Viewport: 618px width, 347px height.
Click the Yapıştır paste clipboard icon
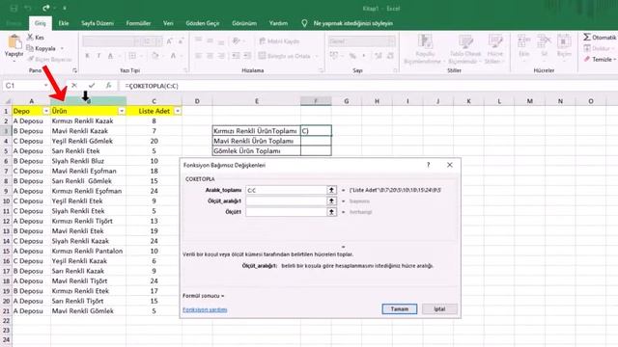click(14, 42)
